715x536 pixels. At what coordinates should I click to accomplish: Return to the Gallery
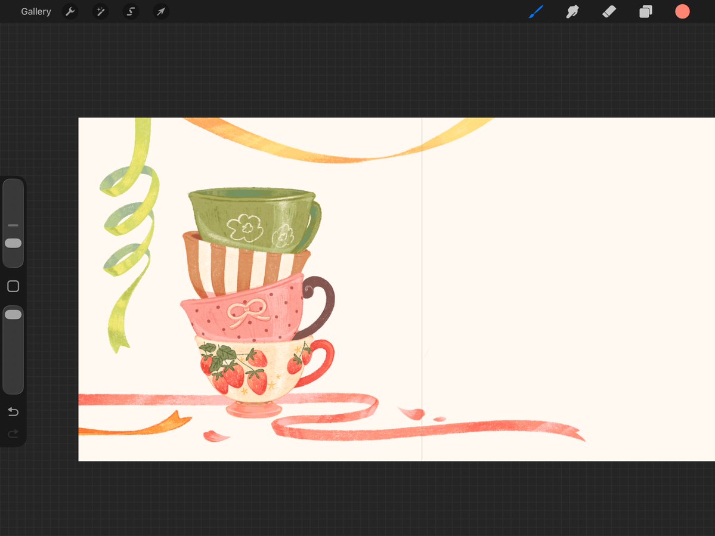36,11
